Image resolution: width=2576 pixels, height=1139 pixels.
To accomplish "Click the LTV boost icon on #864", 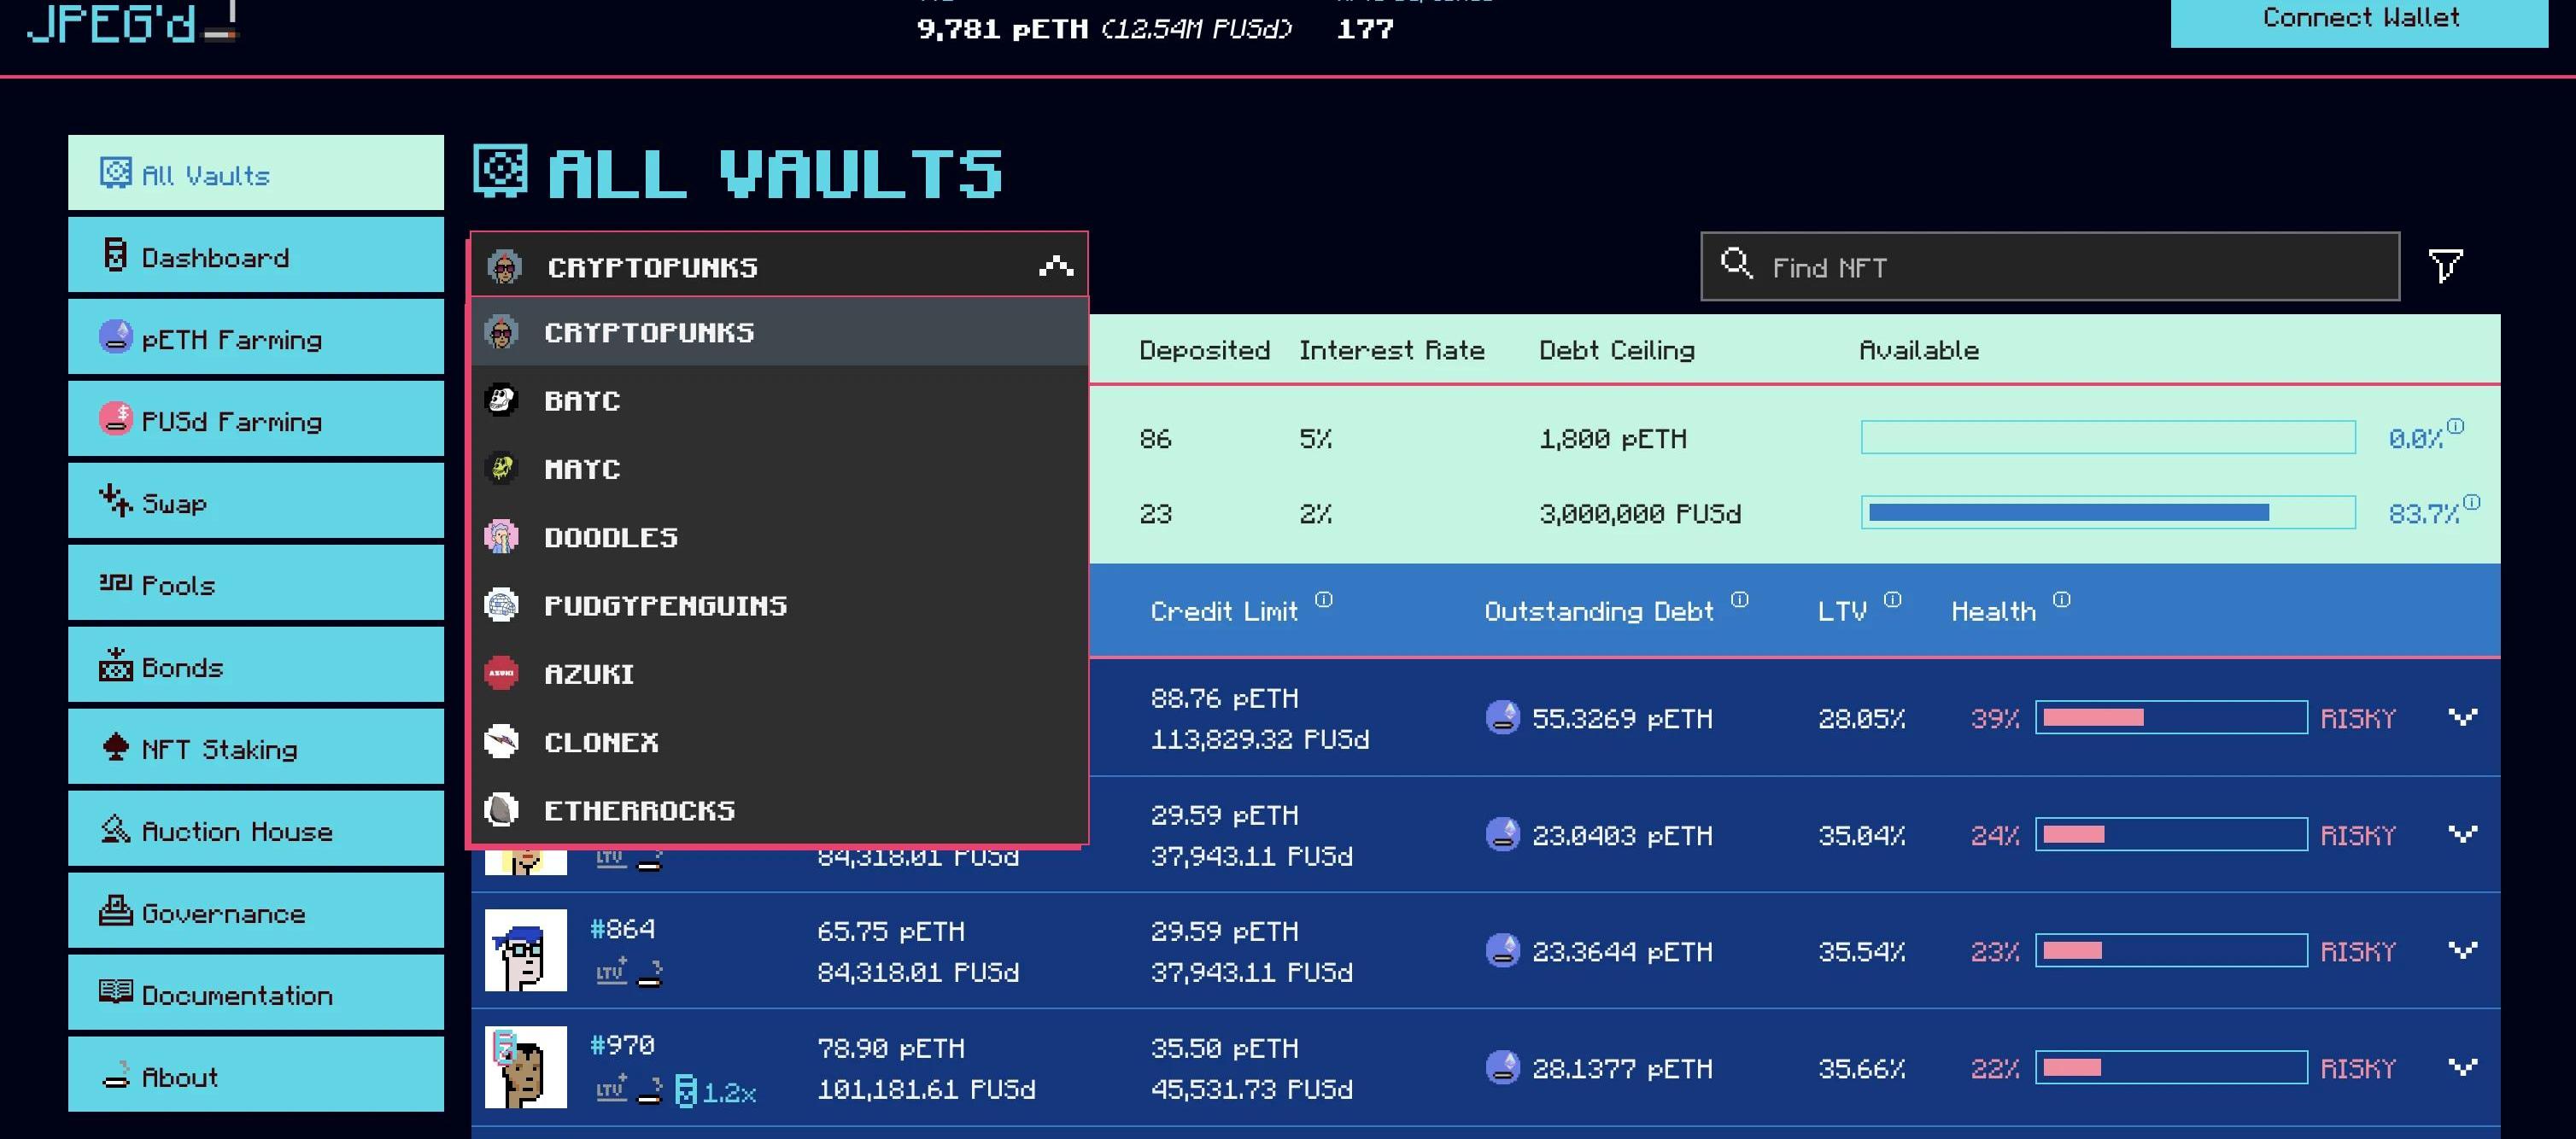I will point(611,971).
